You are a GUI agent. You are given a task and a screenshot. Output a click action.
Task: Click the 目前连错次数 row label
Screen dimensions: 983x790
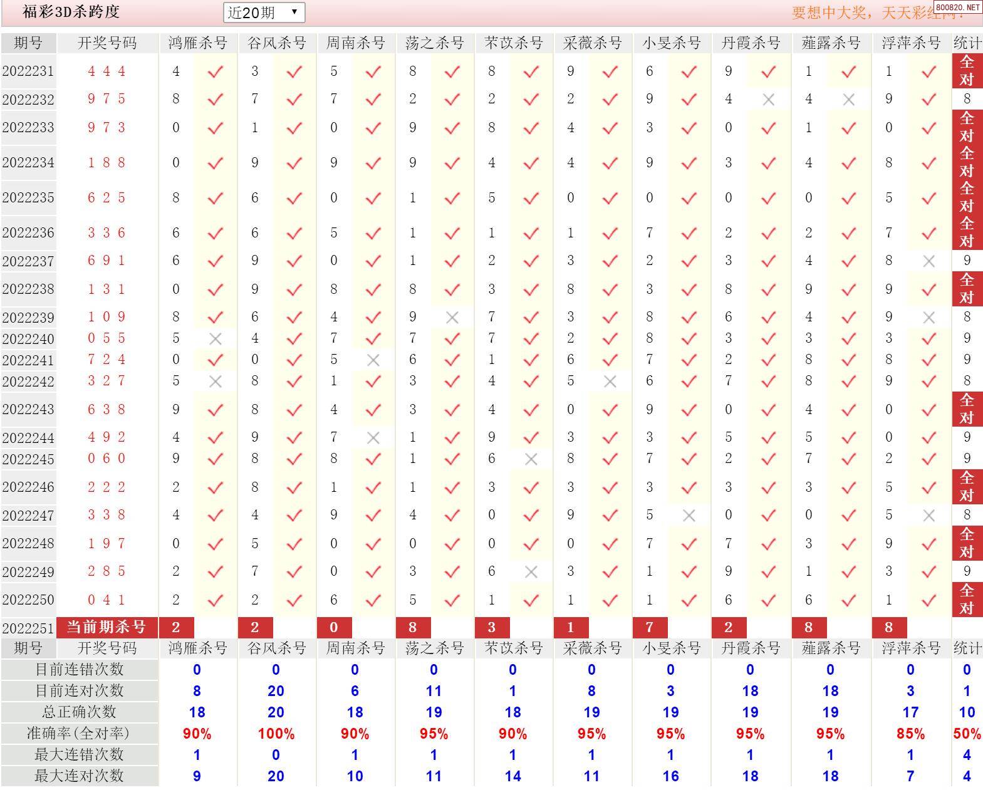[79, 670]
